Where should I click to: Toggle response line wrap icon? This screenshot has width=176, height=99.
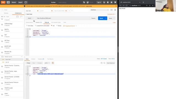click(x=53, y=63)
